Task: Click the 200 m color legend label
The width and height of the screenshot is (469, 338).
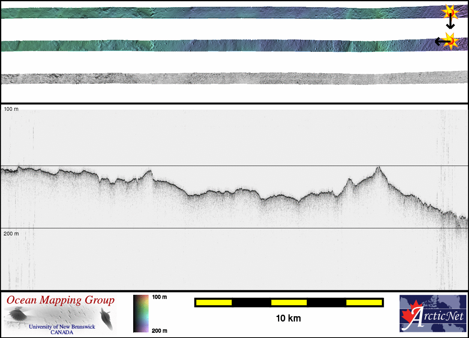Action: 159,330
